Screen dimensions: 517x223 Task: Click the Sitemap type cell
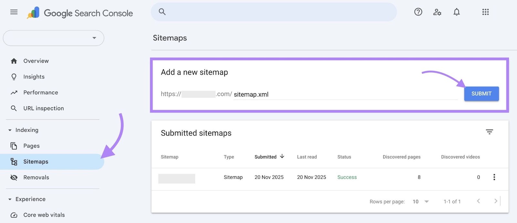click(233, 177)
